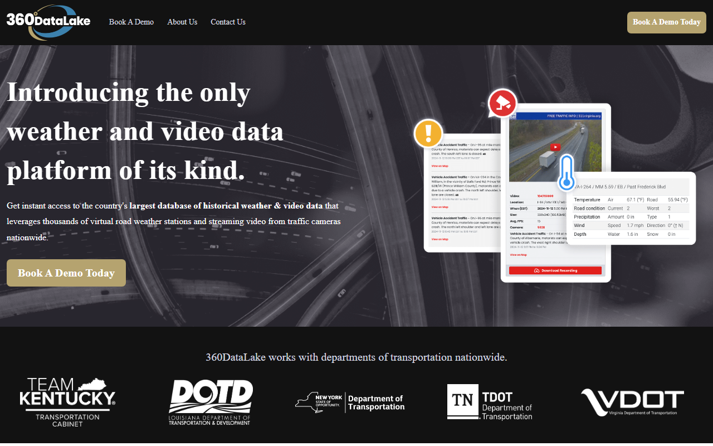Click the New York Department of Transportation logo

[350, 403]
